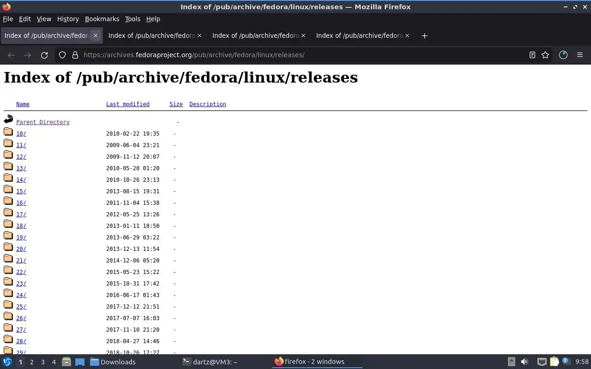Sort listing by the Description link
The height and width of the screenshot is (369, 591).
point(208,104)
